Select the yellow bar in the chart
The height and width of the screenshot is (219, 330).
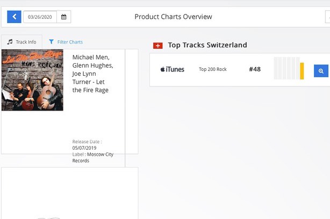tap(302, 71)
